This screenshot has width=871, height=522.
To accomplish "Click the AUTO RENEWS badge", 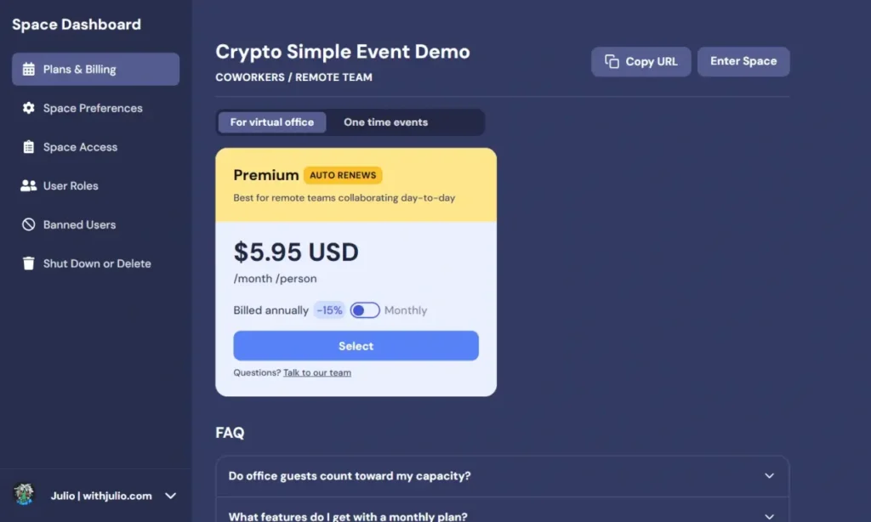I will tap(343, 175).
